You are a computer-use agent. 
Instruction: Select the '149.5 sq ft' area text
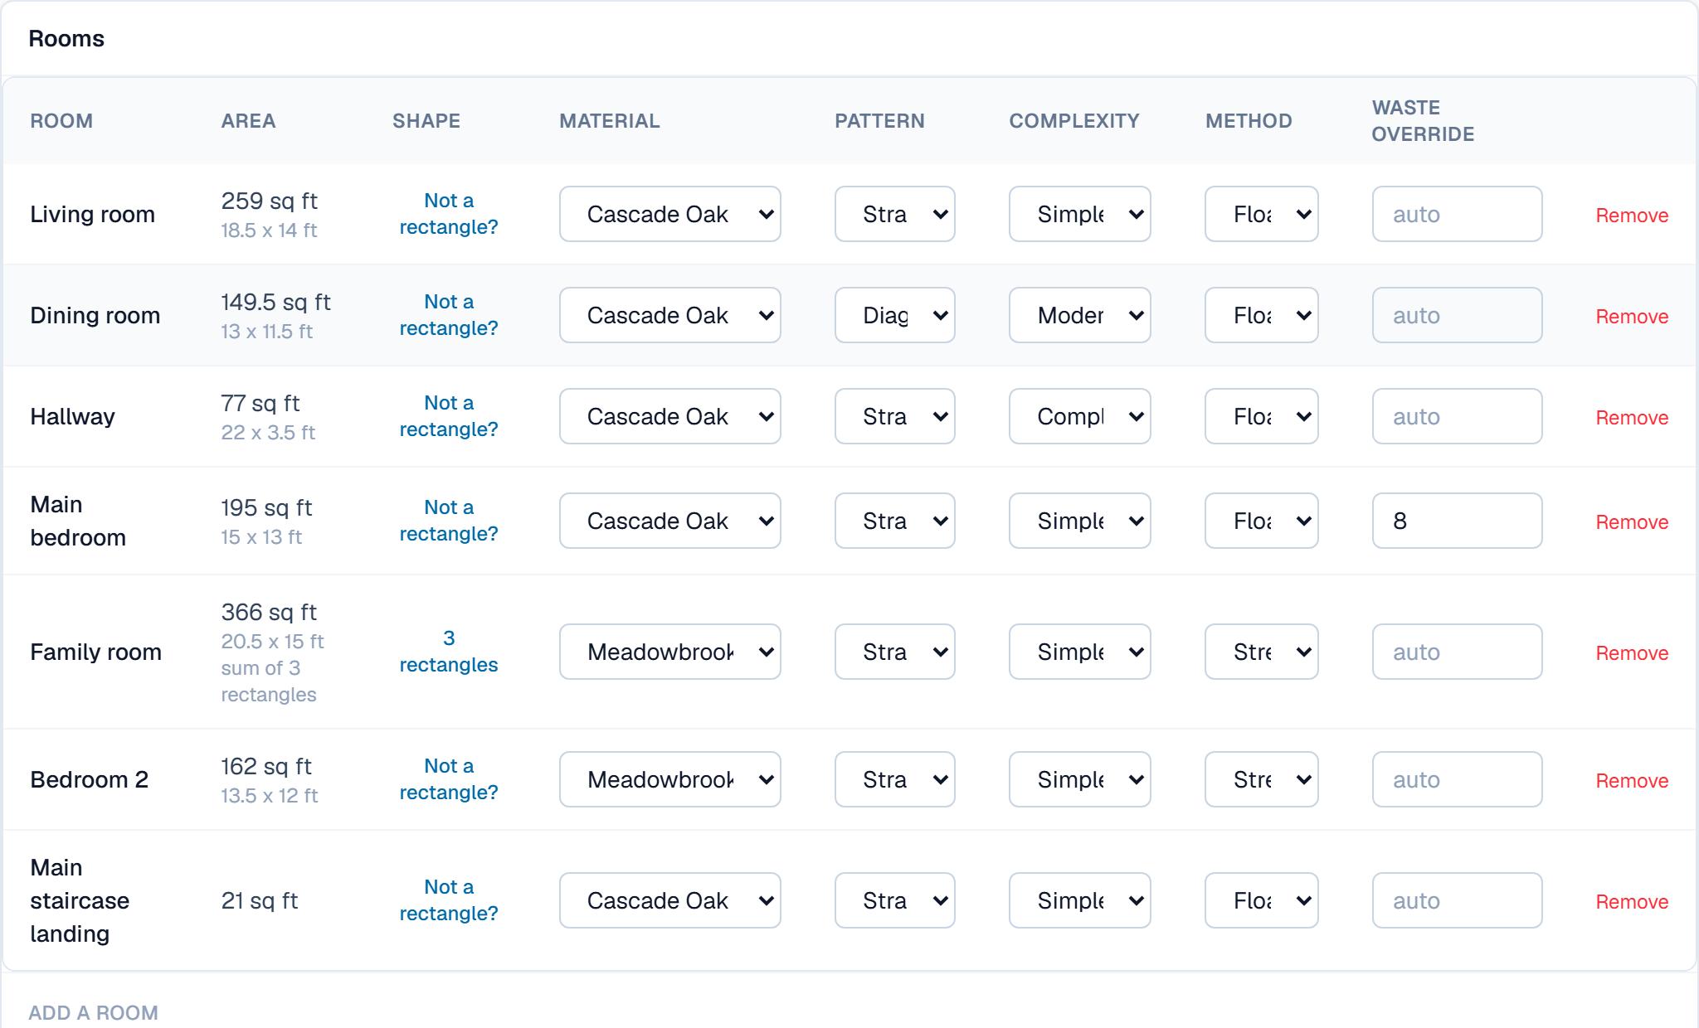point(275,302)
